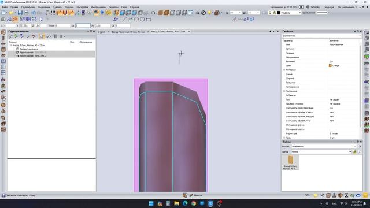Click the first wireframe cube view icon
The width and height of the screenshot is (370, 208).
172,13
